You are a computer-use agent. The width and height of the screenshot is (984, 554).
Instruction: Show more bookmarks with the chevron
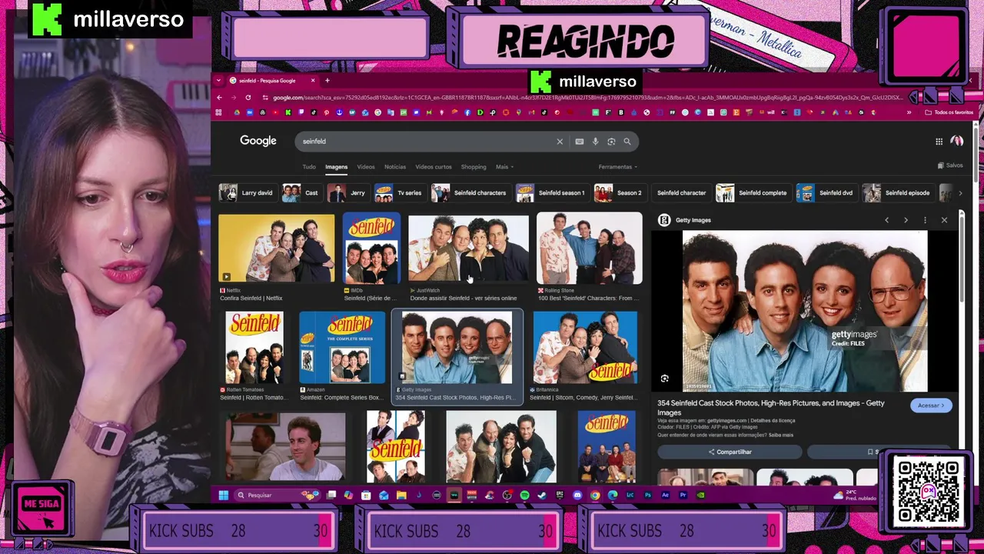(x=909, y=112)
